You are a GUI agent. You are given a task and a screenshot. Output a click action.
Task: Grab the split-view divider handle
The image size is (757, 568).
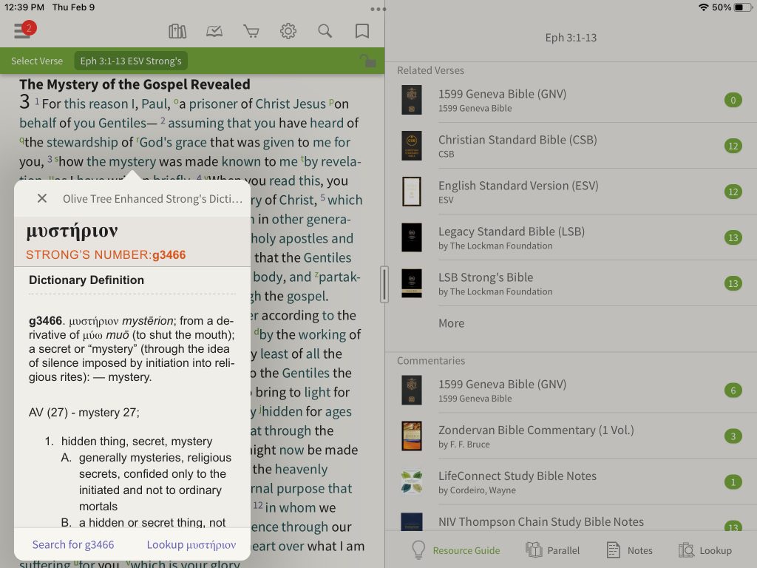point(384,285)
